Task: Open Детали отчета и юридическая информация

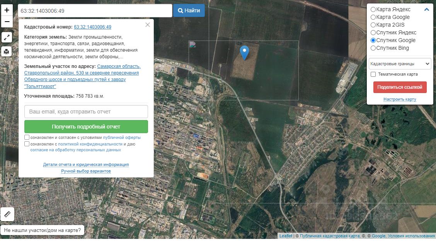Action: [86, 164]
